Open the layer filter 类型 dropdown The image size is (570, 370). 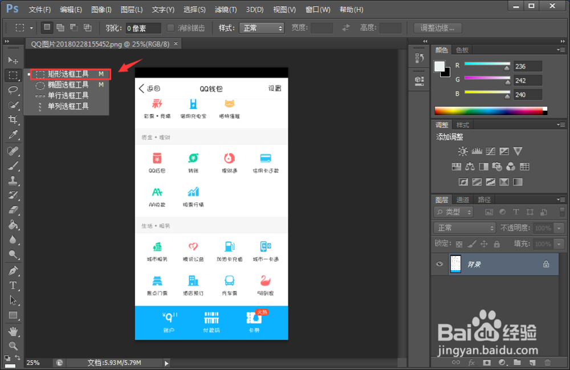coord(454,212)
